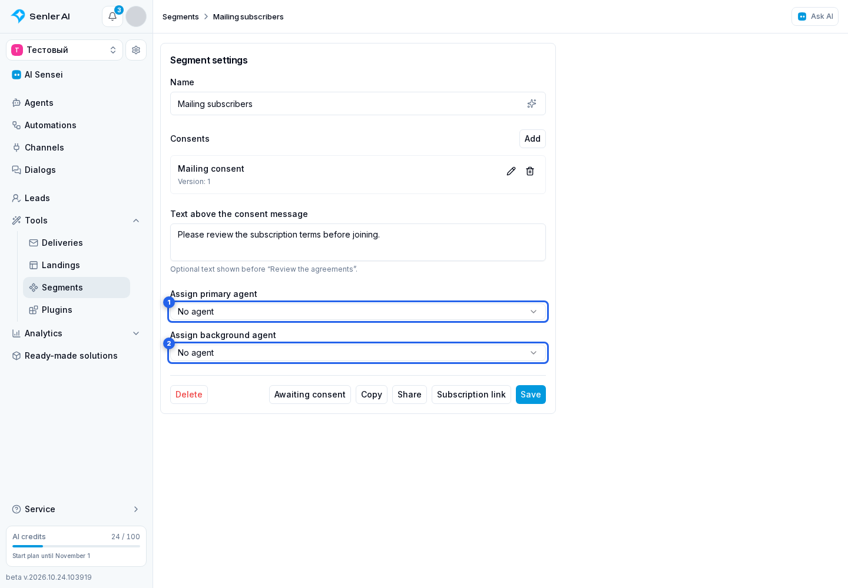Focus the segment Name input field
The height and width of the screenshot is (588, 848).
358,103
